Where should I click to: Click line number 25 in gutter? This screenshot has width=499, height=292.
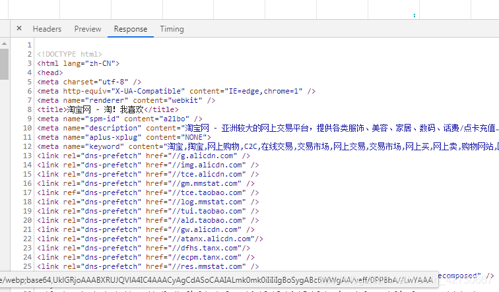pos(27,266)
